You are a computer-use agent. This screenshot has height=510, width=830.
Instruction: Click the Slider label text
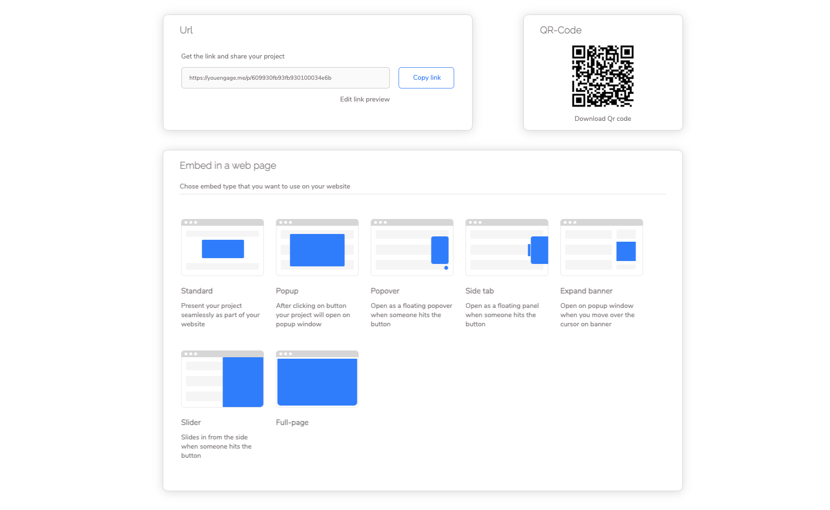click(x=191, y=423)
